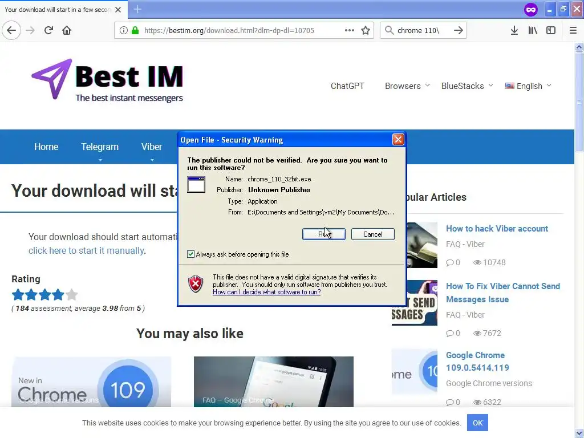The image size is (584, 438).
Task: Open a new tab with the plus icon
Action: coord(137,9)
